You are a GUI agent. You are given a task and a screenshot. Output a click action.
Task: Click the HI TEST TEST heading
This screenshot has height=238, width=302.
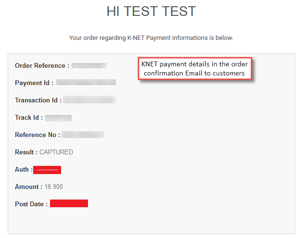[x=151, y=11]
